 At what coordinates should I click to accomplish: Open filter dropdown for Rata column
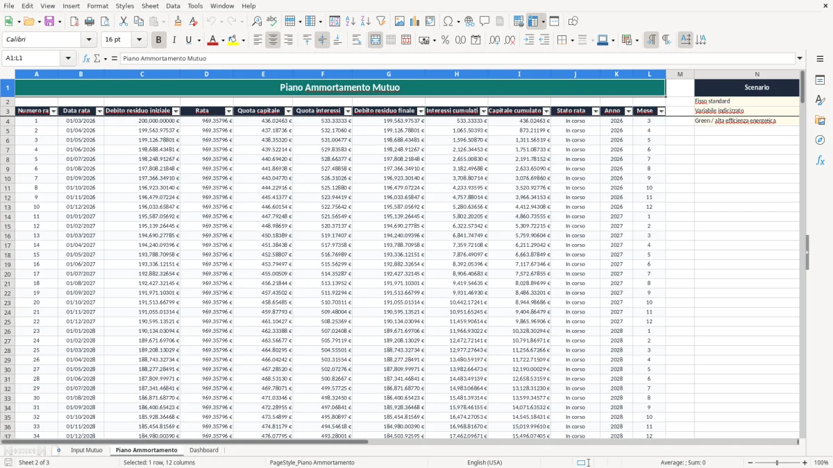(x=229, y=111)
